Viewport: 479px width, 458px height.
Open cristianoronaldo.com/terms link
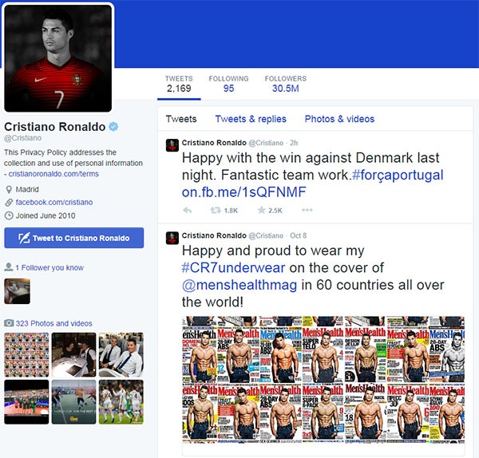point(53,174)
